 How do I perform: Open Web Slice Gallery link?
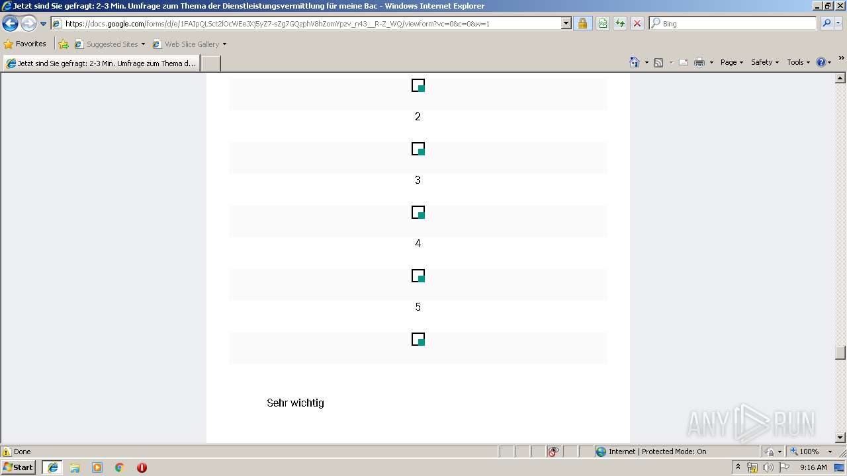[x=189, y=44]
